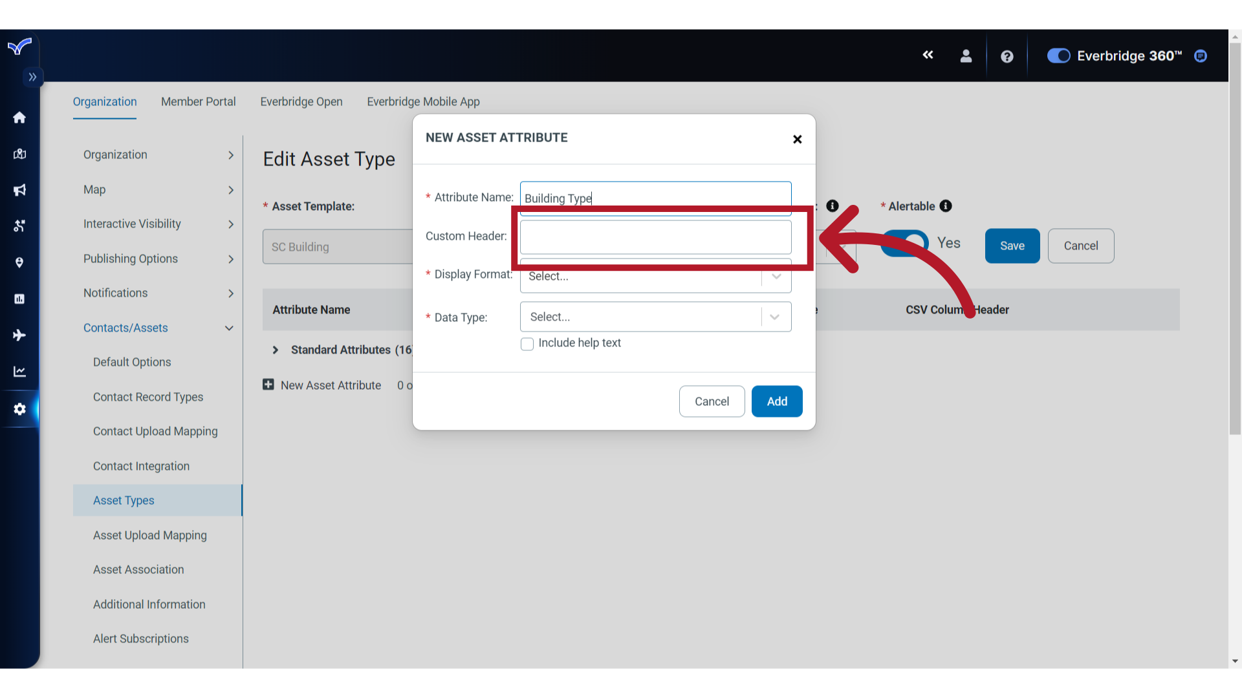Viewport: 1242px width, 698px height.
Task: Enable the Include help text checkbox
Action: coord(527,343)
